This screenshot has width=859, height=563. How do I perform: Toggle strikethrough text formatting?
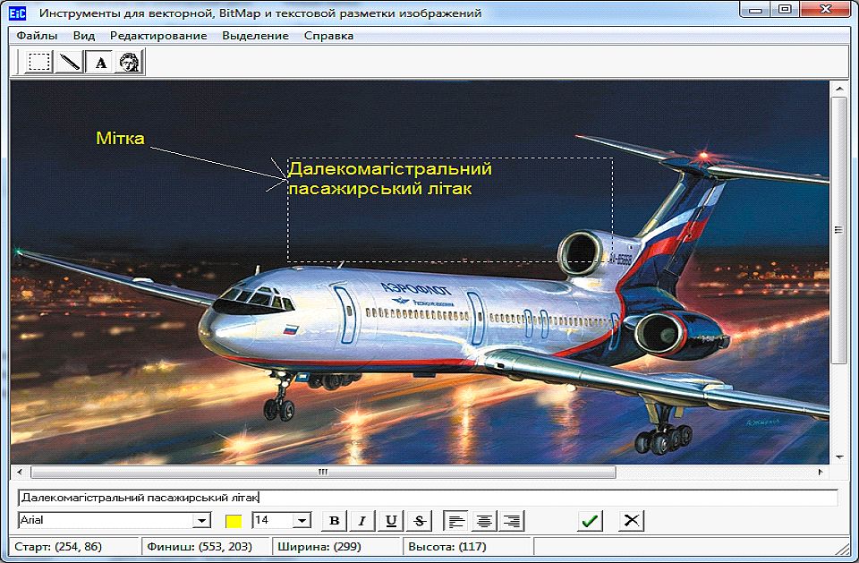pos(420,521)
